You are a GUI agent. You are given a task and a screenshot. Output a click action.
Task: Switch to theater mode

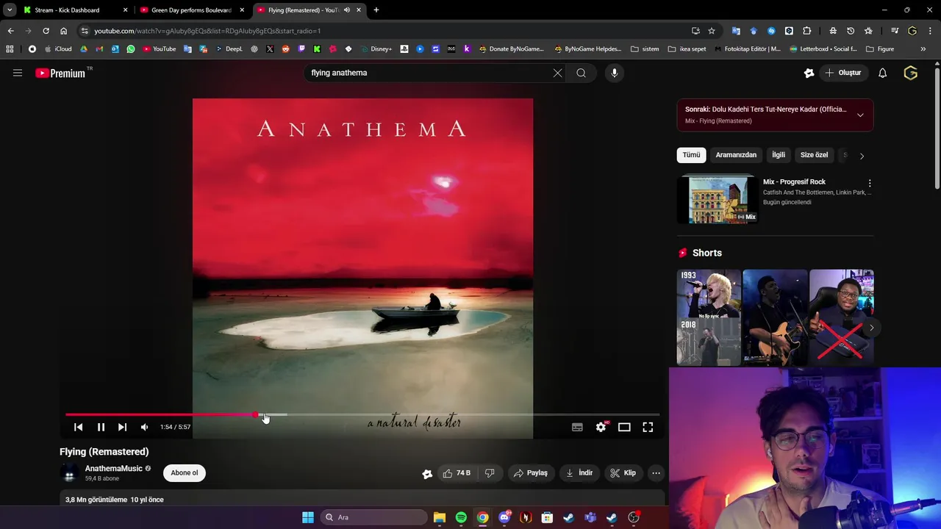pyautogui.click(x=624, y=427)
